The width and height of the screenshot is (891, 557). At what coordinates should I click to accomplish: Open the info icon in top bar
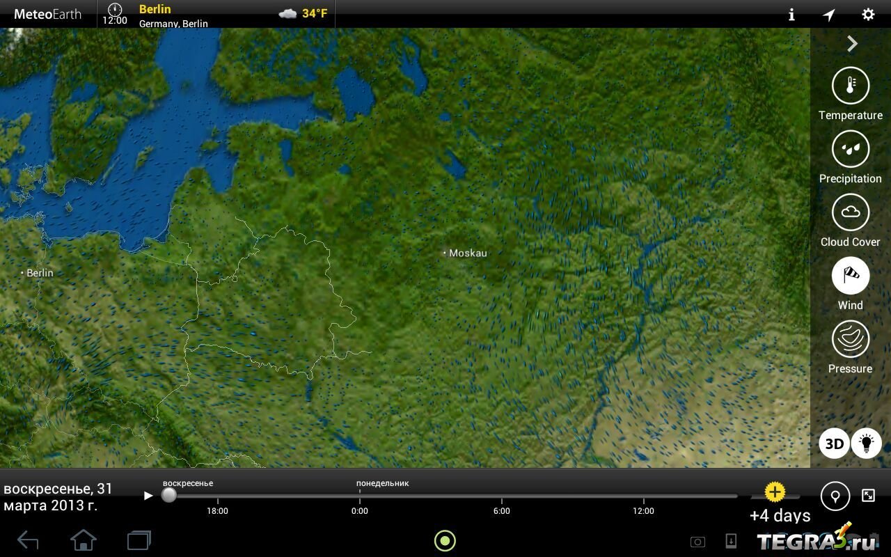click(791, 15)
